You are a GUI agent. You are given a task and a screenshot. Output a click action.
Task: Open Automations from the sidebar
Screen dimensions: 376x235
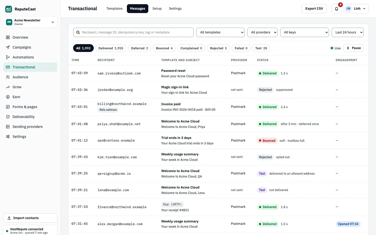[x=30, y=57]
